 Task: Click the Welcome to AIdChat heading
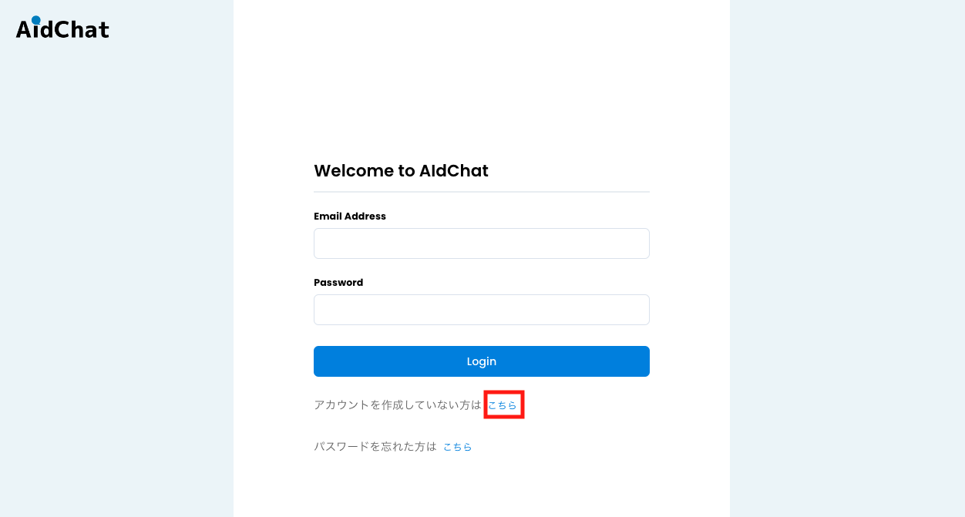point(401,170)
